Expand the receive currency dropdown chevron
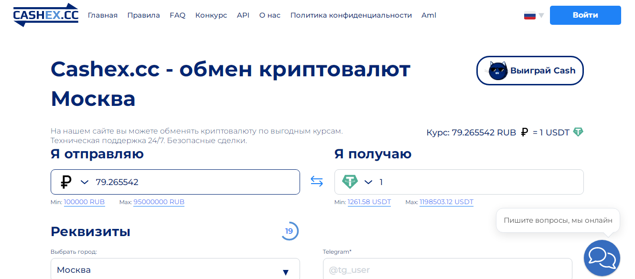Screen dimensions: 635x279 tap(368, 182)
